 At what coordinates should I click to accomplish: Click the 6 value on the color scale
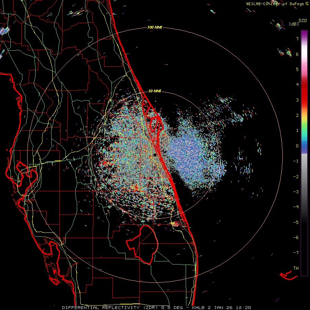(297, 54)
